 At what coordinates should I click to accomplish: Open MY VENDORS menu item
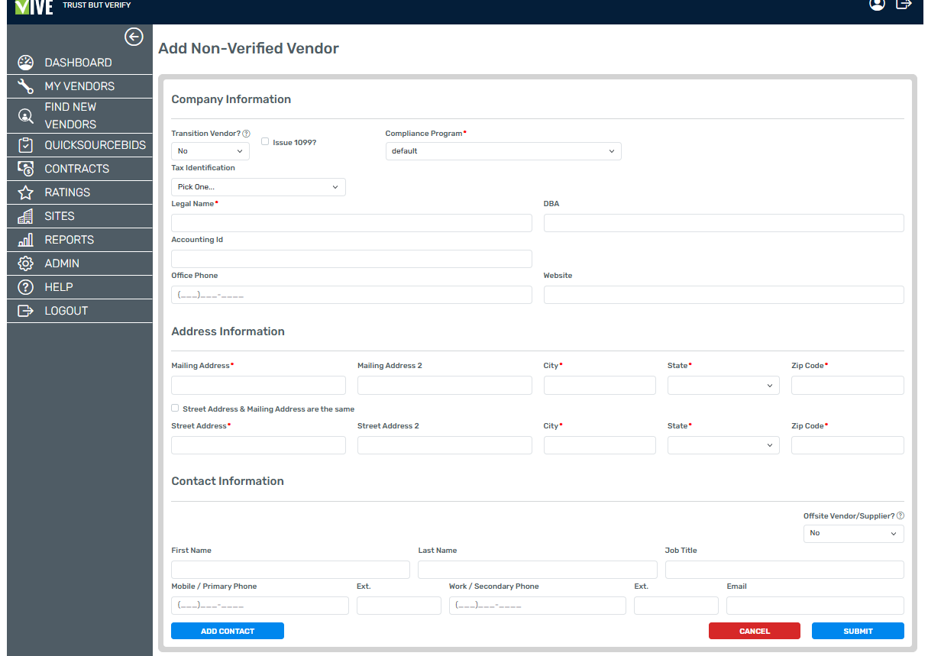tap(79, 86)
